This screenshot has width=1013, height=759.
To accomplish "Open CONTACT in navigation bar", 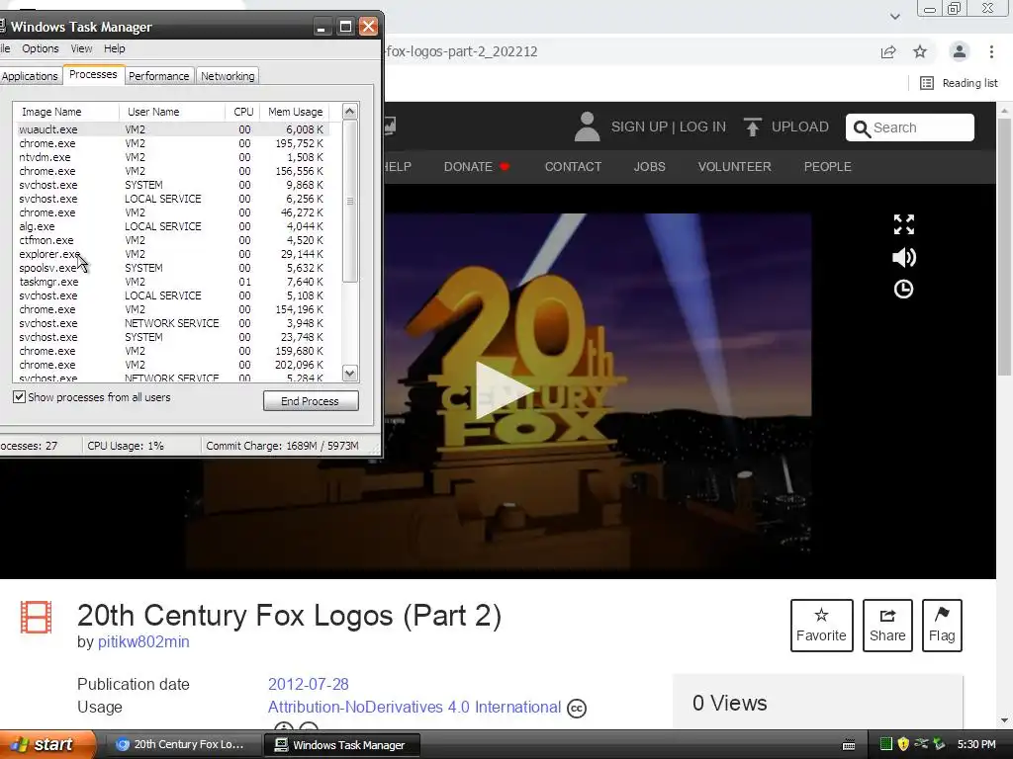I will pos(573,166).
